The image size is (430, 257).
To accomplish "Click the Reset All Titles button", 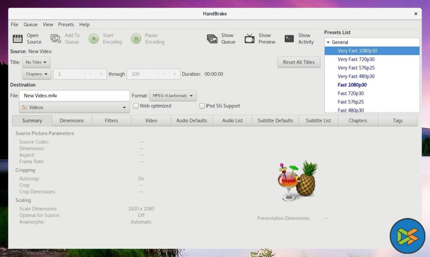I will [299, 62].
